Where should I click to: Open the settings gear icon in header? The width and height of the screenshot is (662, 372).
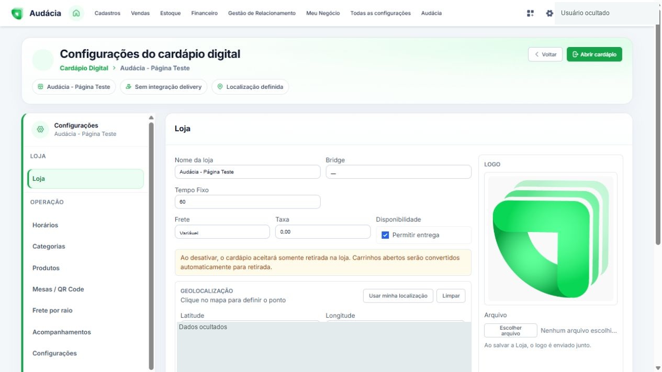tap(549, 13)
